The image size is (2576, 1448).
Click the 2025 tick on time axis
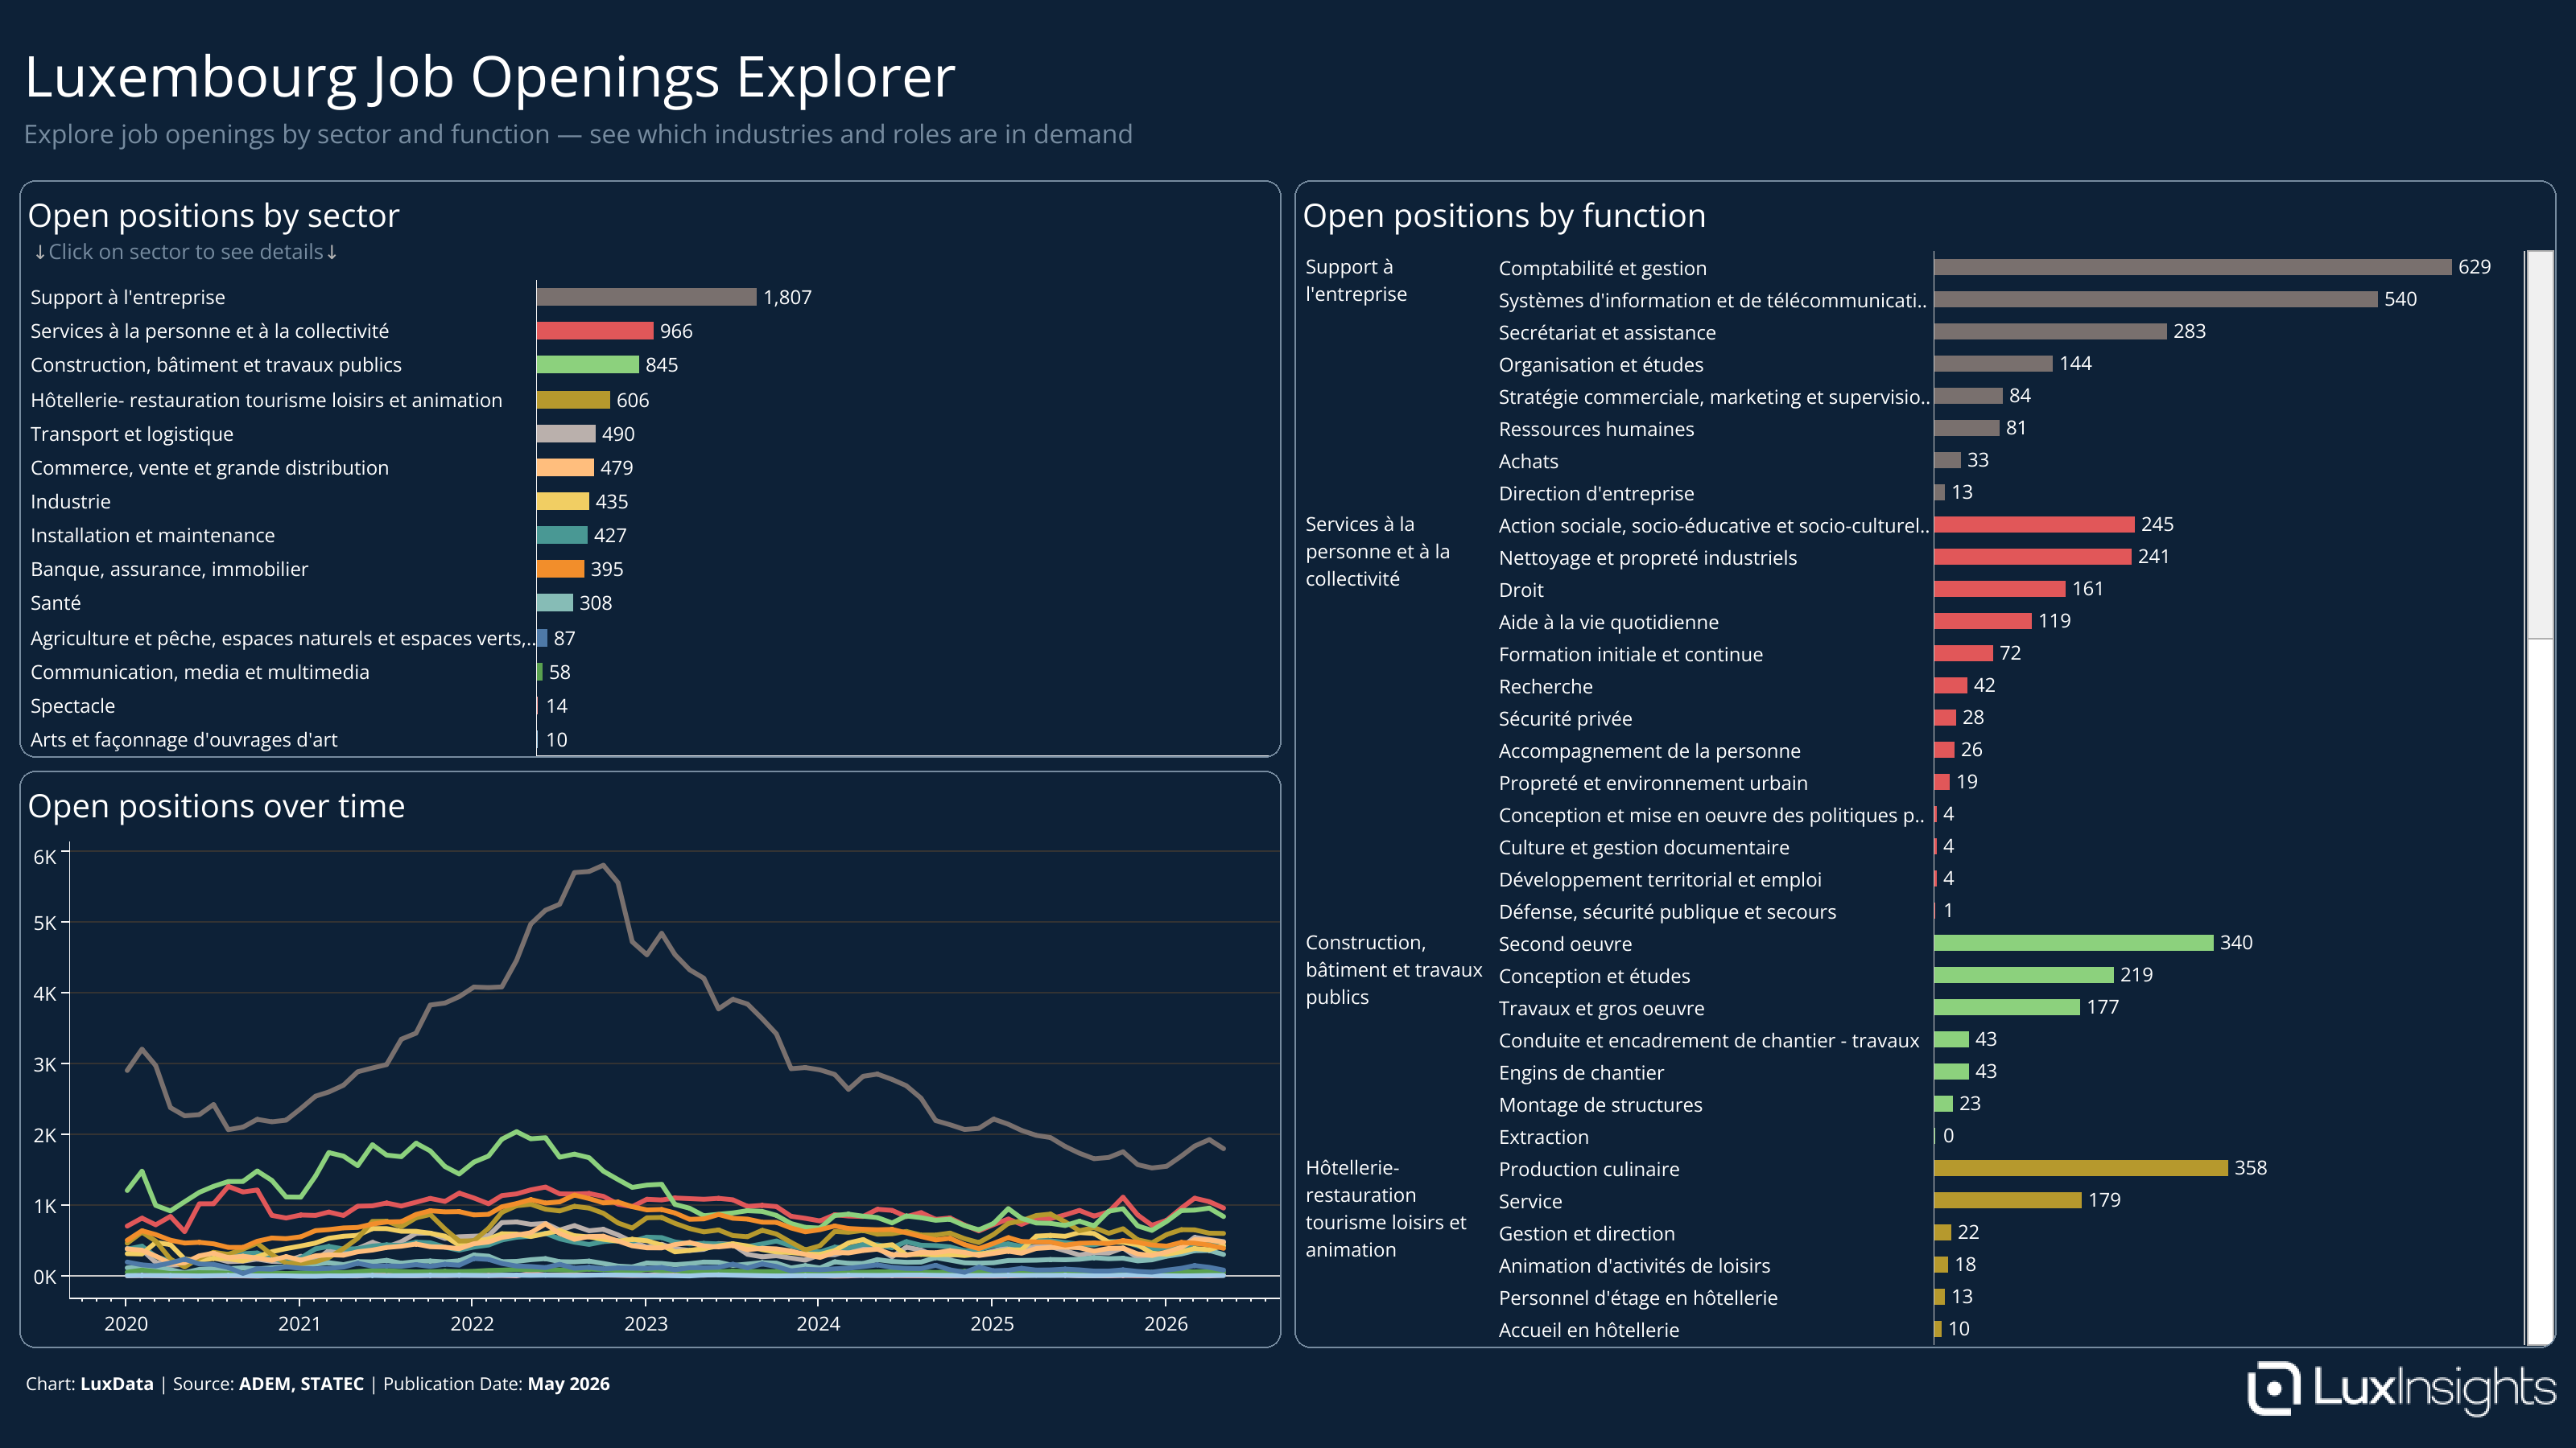tap(992, 1324)
